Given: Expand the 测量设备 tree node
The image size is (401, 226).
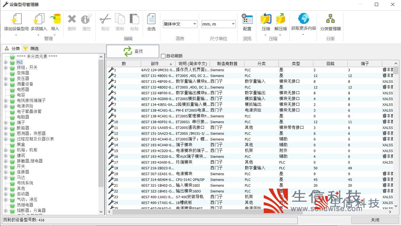Looking at the screenshot, I should click(x=6, y=84).
